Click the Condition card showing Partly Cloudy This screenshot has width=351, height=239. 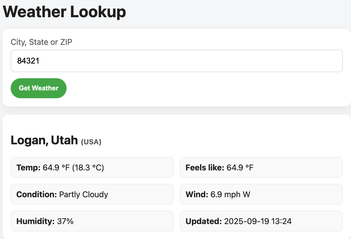(92, 194)
